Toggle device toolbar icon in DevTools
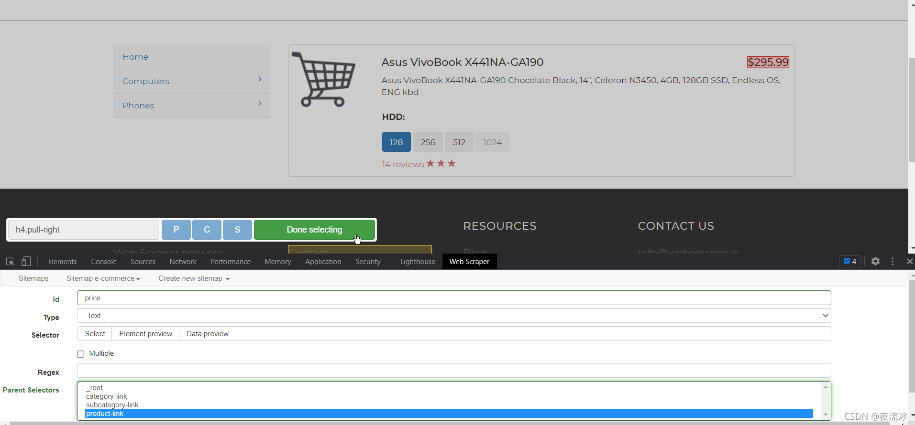 click(26, 261)
